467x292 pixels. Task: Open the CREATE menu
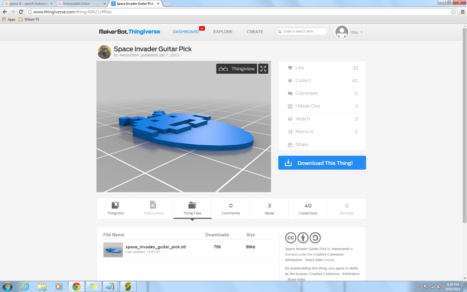255,32
